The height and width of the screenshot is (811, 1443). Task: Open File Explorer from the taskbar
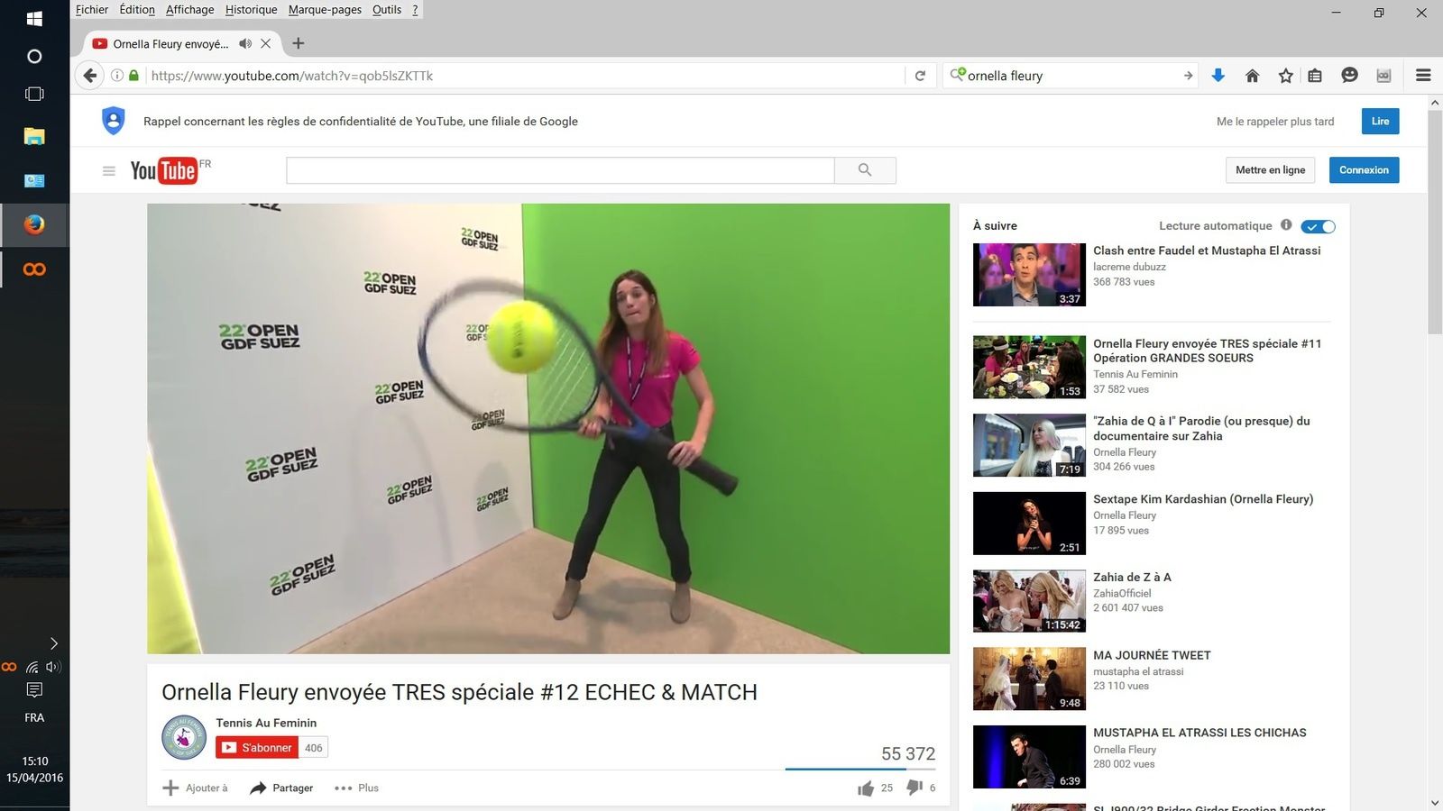(34, 136)
